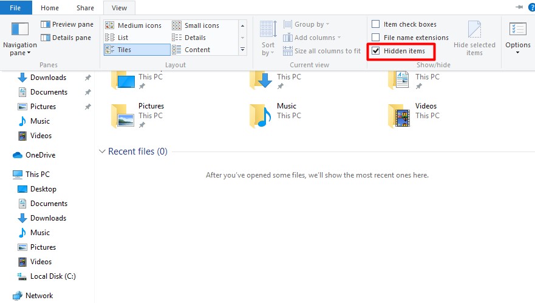The width and height of the screenshot is (535, 303).
Task: Switch to the Share tab
Action: [x=85, y=7]
